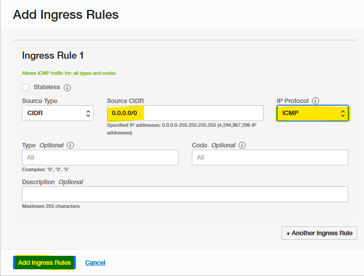Click the Stateless label text
Screen dimensions: 364x276
[x=47, y=87]
